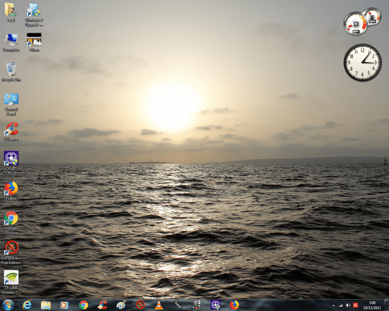Select the TP-LINK Wireless desktop shortcut
This screenshot has width=389, height=311.
tap(11, 278)
